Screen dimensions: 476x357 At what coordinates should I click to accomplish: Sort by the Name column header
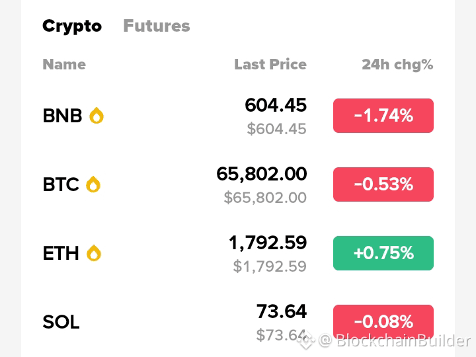(x=64, y=64)
